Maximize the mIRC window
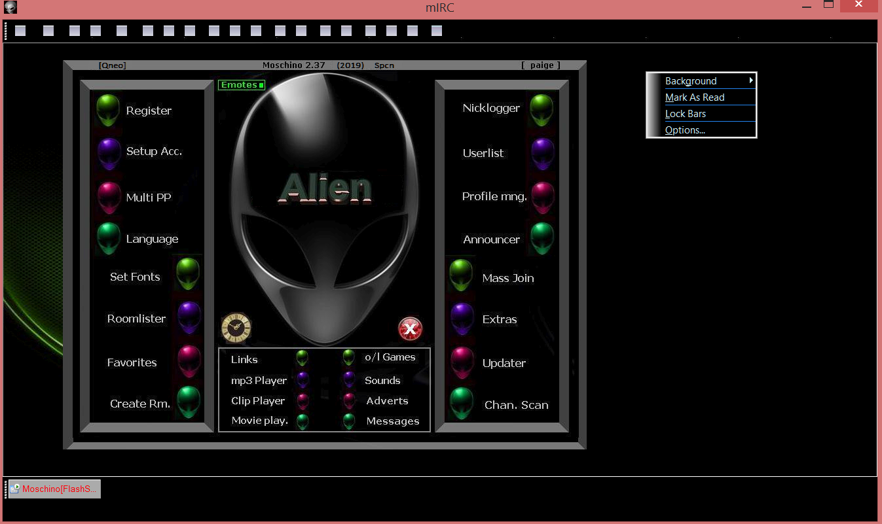The height and width of the screenshot is (524, 882). click(828, 5)
